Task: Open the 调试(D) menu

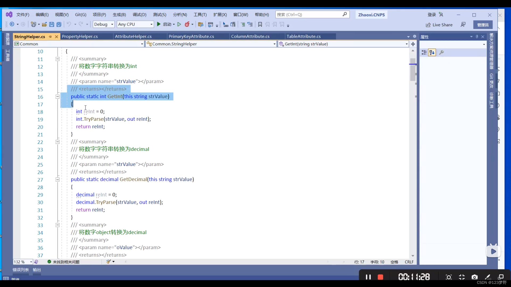Action: [139, 15]
